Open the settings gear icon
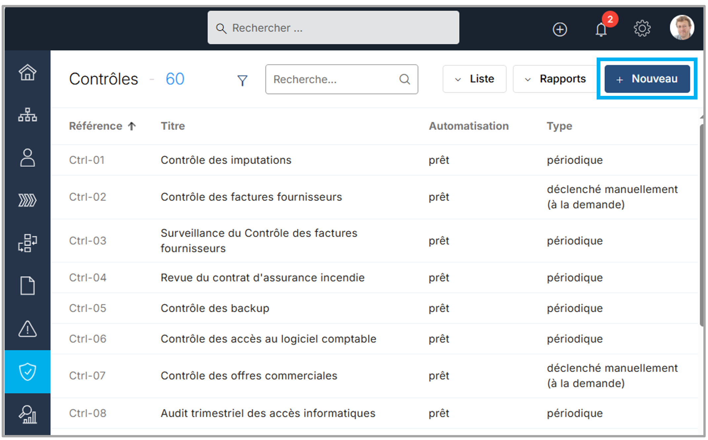This screenshot has height=440, width=708. tap(642, 29)
